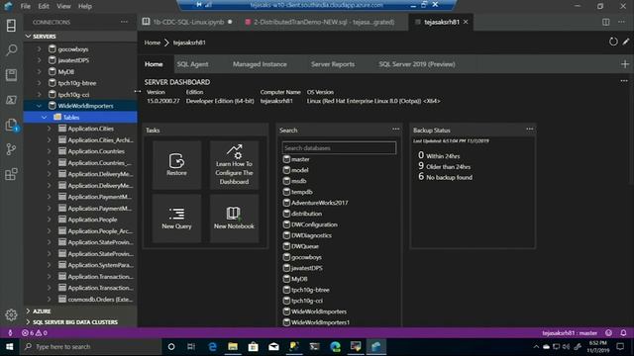Switch to the Server Reports tab
634x356 pixels.
click(x=333, y=64)
